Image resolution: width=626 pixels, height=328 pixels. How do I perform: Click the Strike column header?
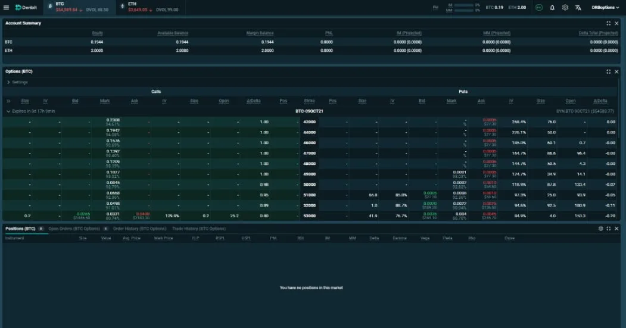tap(309, 101)
